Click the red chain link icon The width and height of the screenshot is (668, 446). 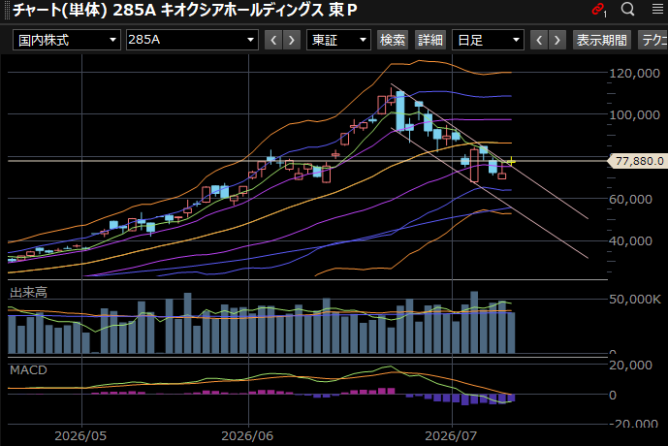(x=598, y=10)
